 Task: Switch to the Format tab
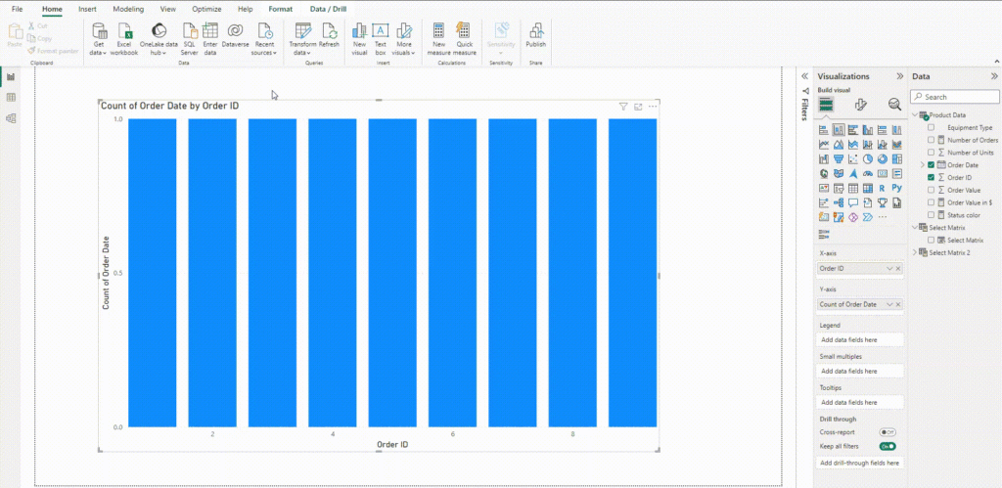[281, 9]
